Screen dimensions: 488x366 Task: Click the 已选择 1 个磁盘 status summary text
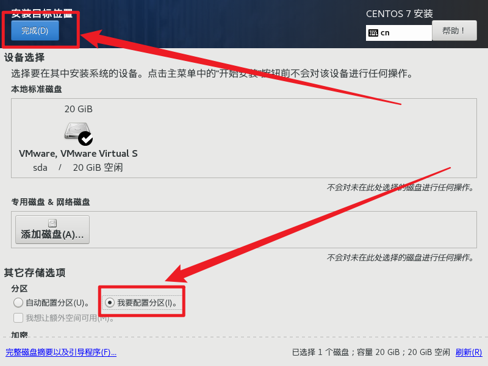point(371,352)
